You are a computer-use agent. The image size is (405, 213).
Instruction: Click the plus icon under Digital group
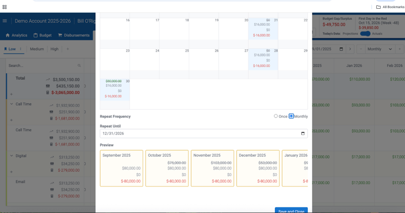point(11,172)
